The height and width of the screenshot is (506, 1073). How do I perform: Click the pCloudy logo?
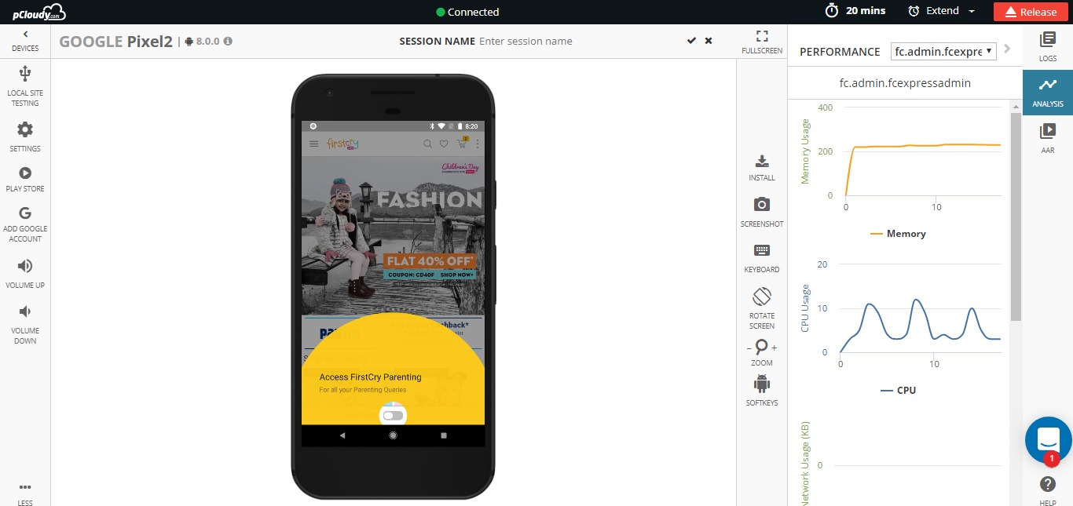(39, 12)
